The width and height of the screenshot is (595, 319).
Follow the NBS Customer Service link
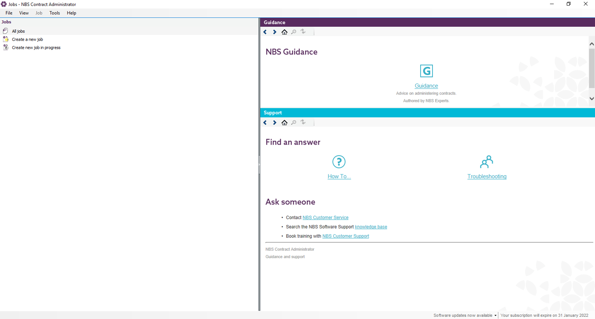coord(325,217)
